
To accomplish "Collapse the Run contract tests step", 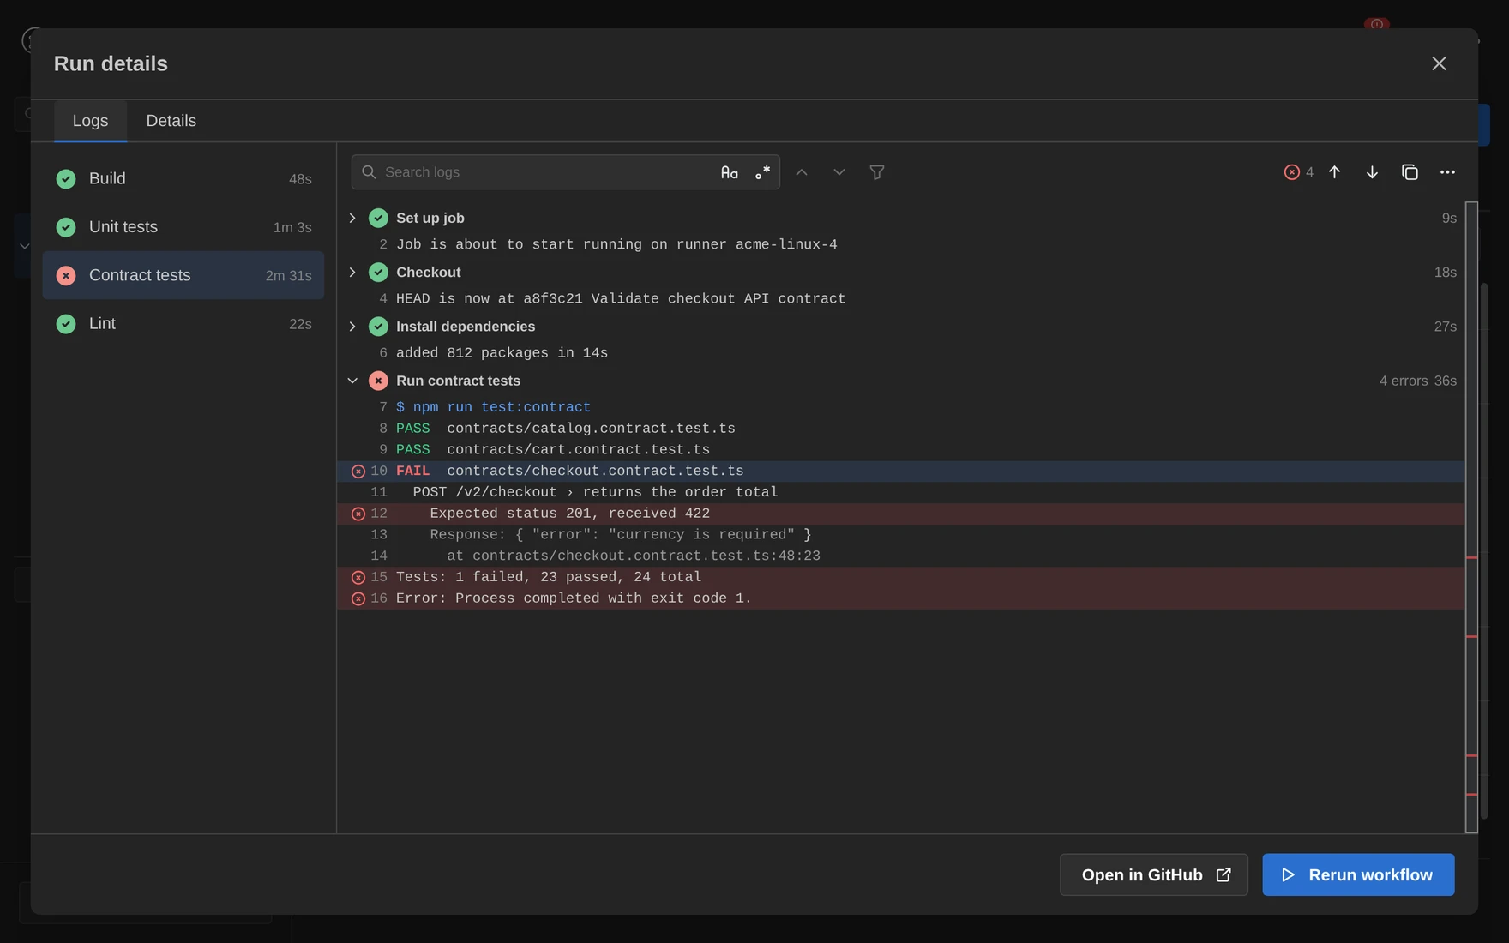I will click(x=352, y=381).
